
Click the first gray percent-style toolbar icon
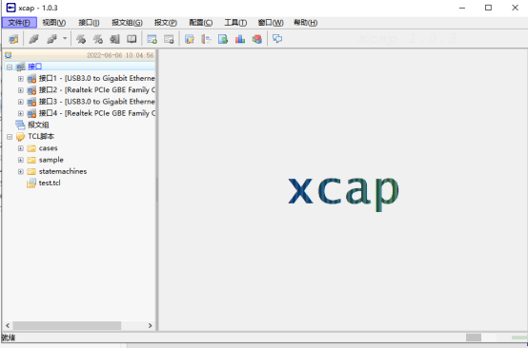(x=81, y=39)
